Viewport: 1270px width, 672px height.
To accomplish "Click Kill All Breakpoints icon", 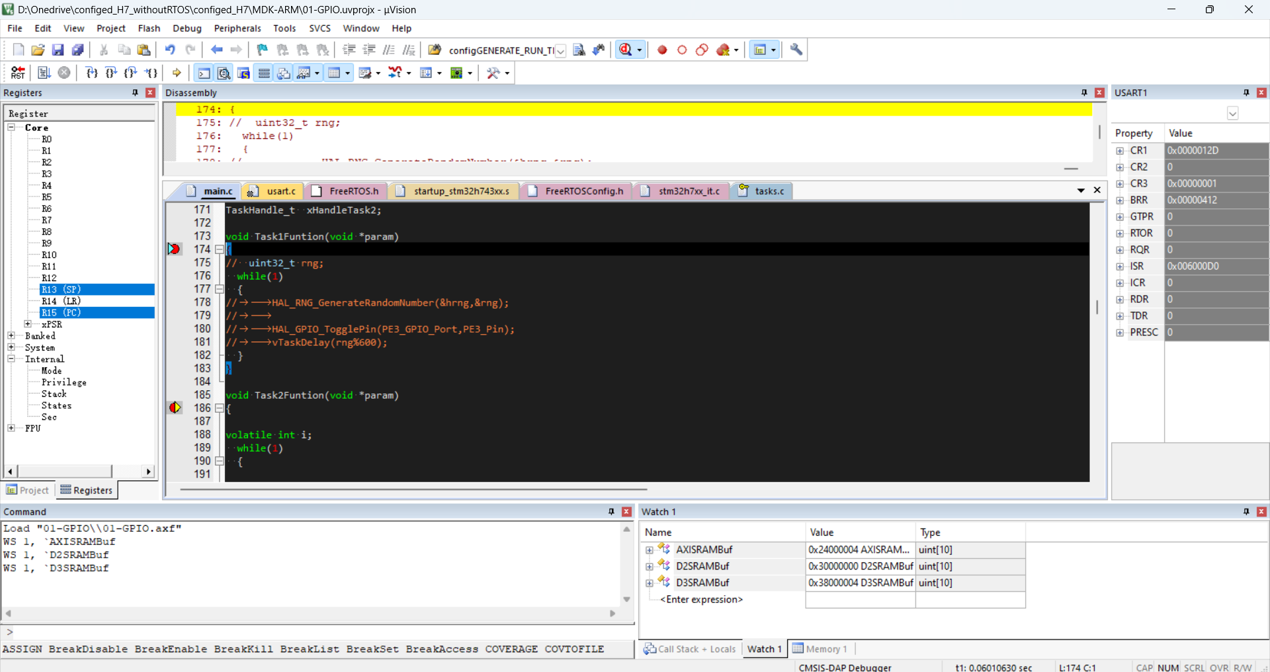I will click(723, 50).
